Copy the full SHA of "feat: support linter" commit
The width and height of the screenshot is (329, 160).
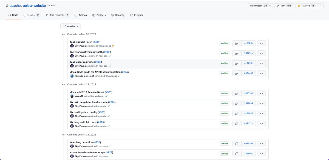pyautogui.click(x=236, y=43)
